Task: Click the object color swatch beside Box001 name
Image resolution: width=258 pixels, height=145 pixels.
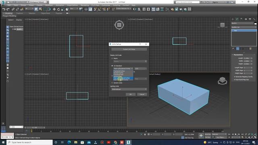Action: coord(255,23)
